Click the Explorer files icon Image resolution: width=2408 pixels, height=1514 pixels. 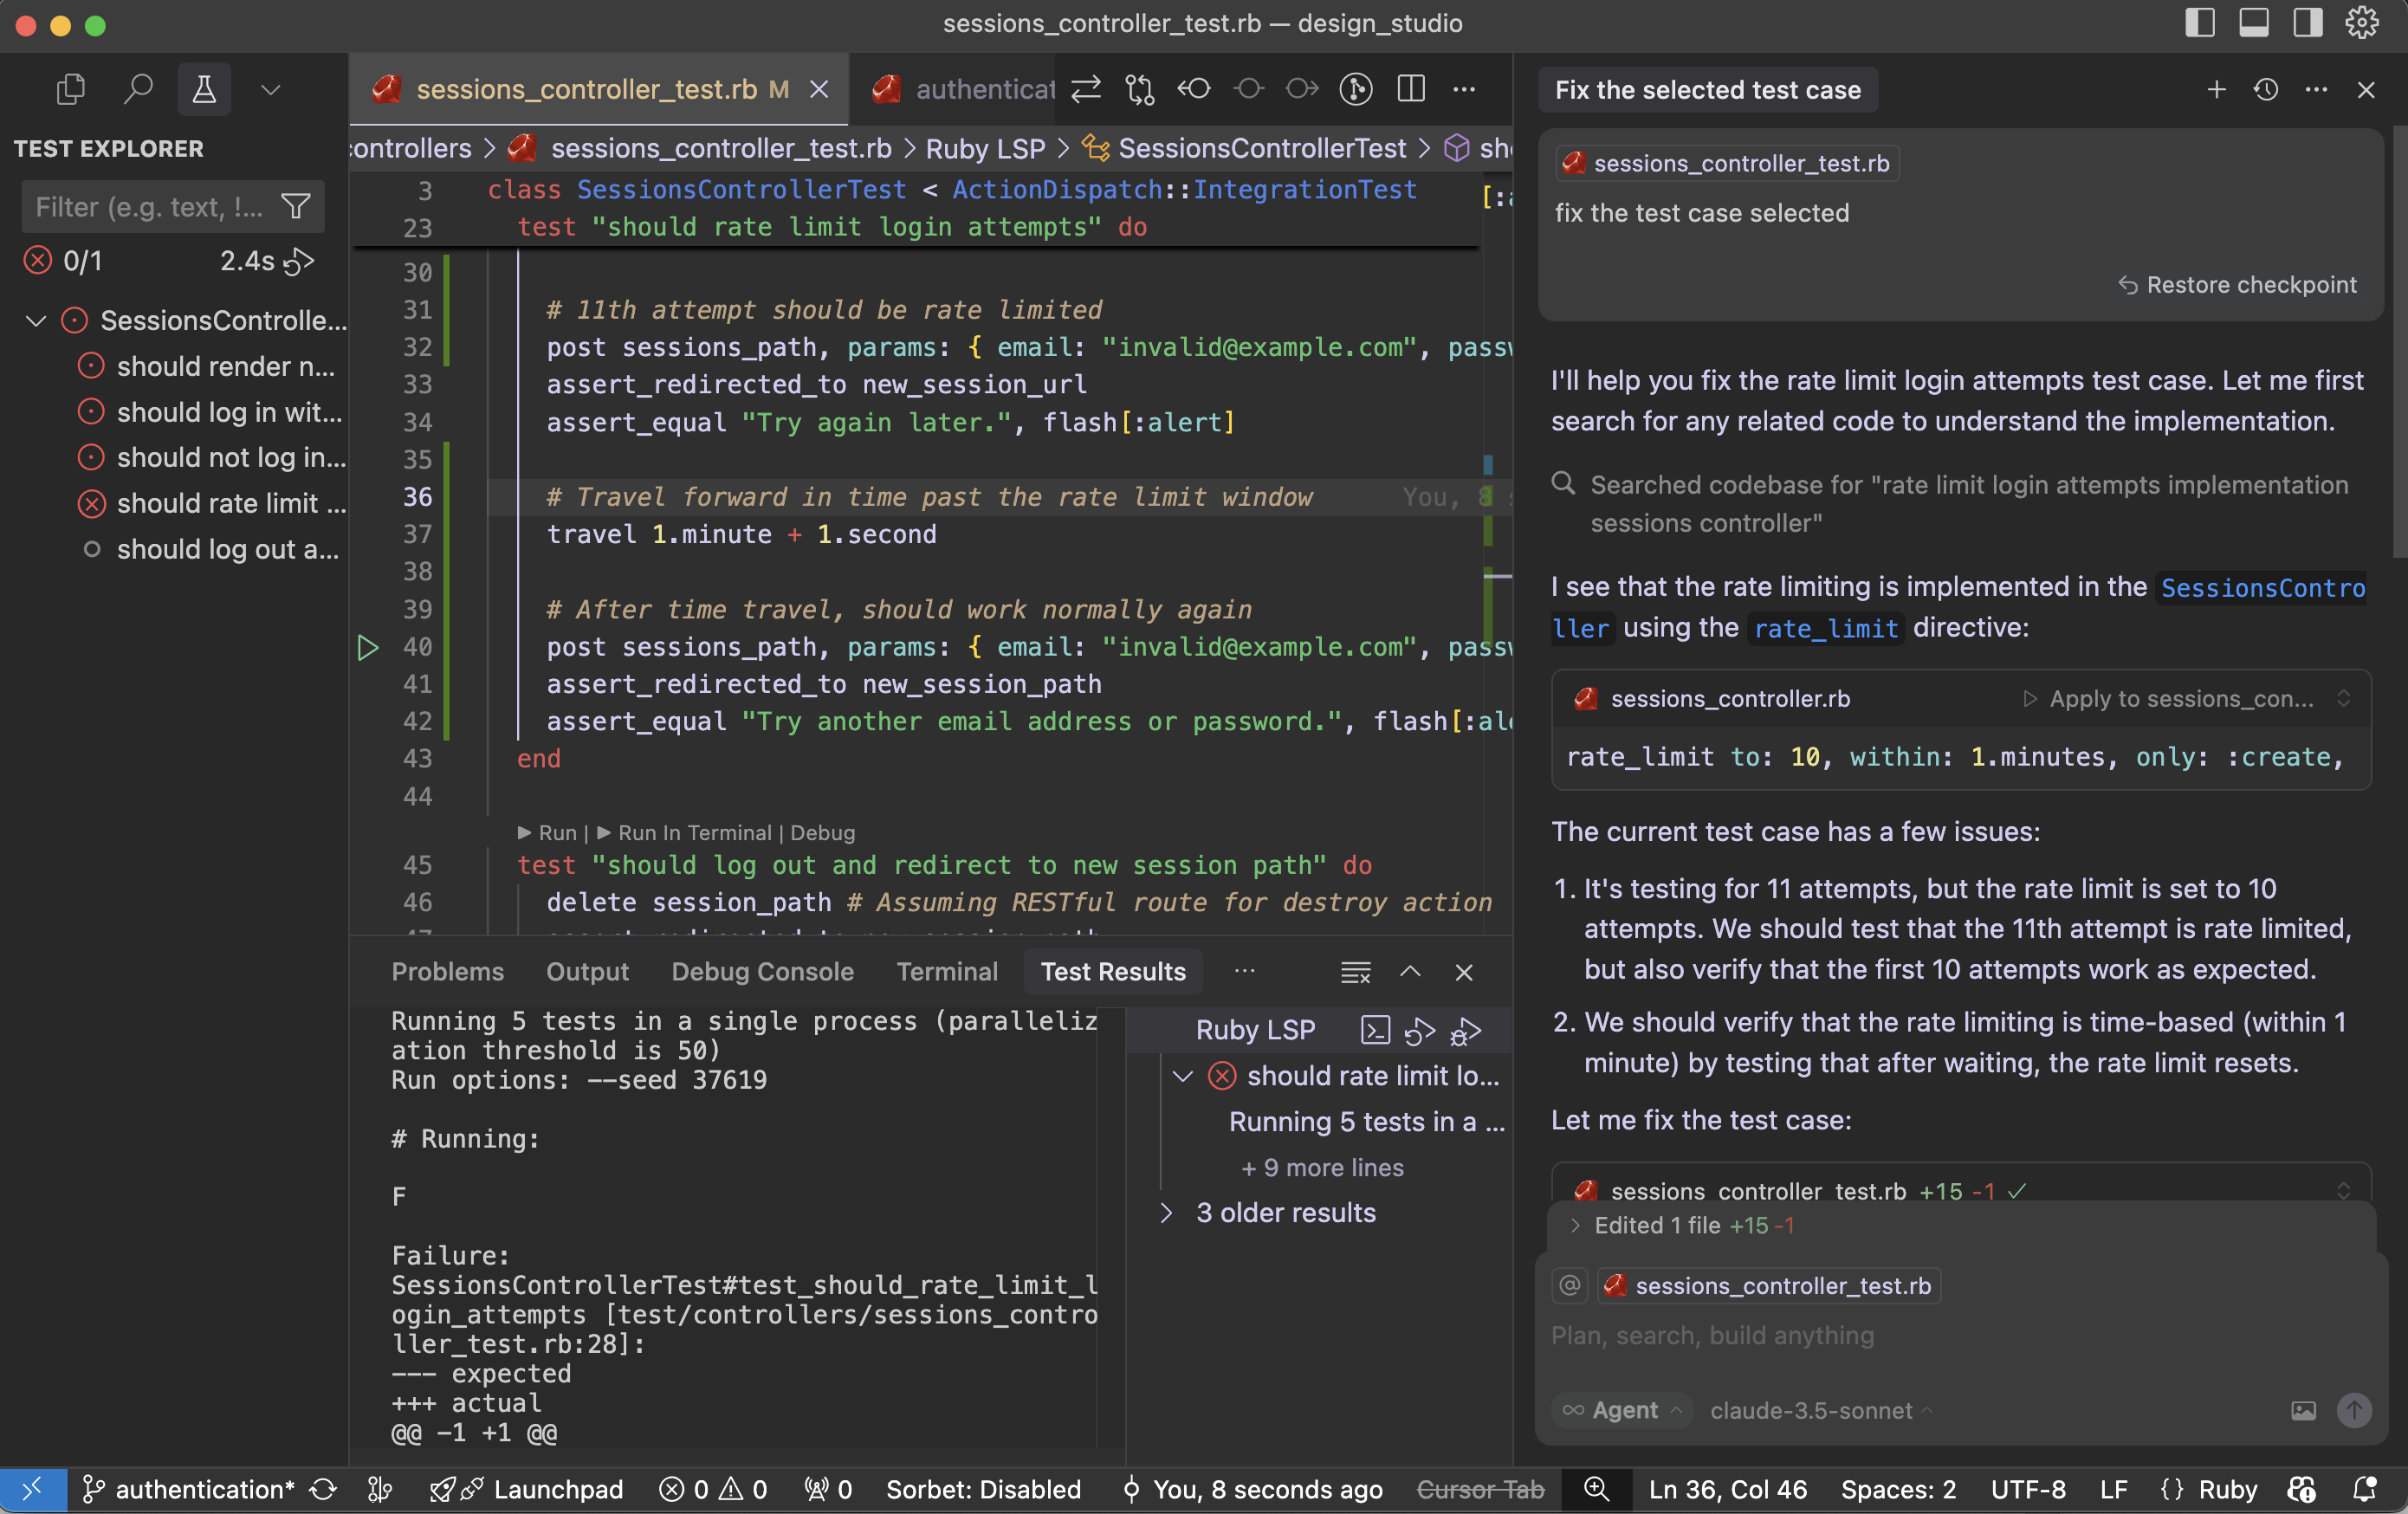pyautogui.click(x=71, y=89)
